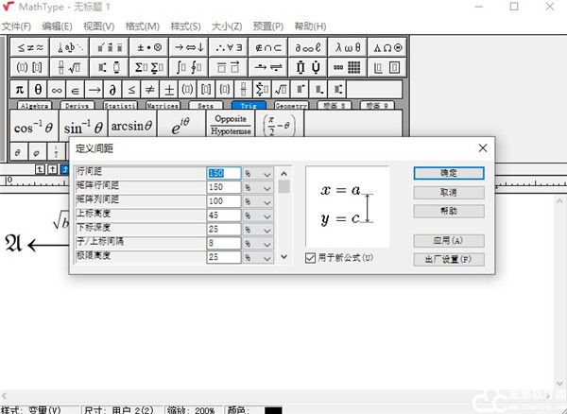Click the 确定 button

coord(449,174)
